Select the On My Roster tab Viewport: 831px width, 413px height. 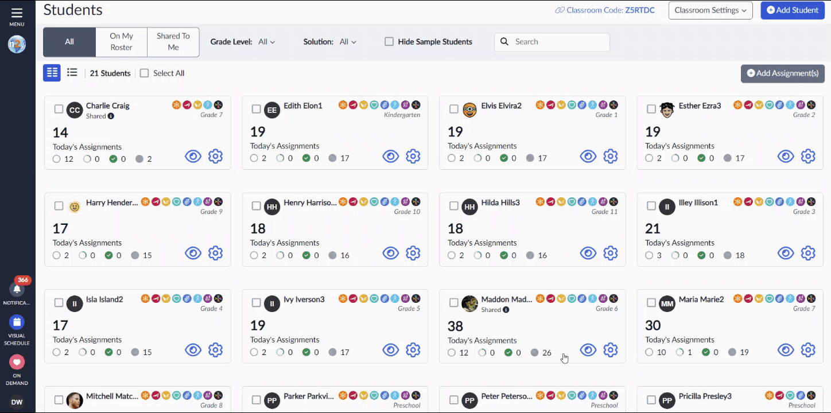122,42
